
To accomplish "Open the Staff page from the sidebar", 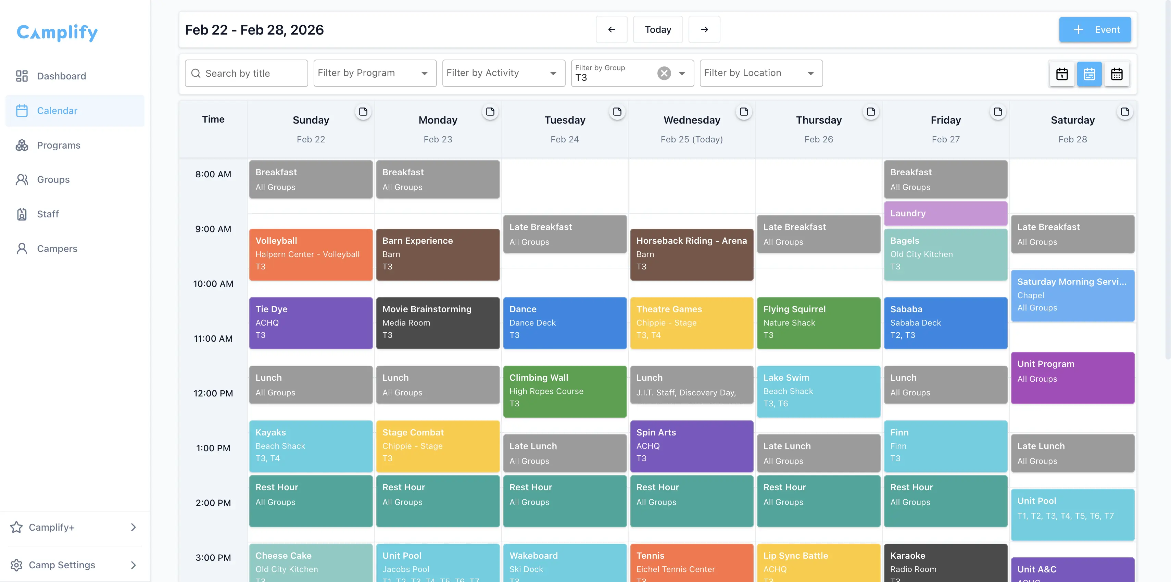I will pyautogui.click(x=48, y=214).
